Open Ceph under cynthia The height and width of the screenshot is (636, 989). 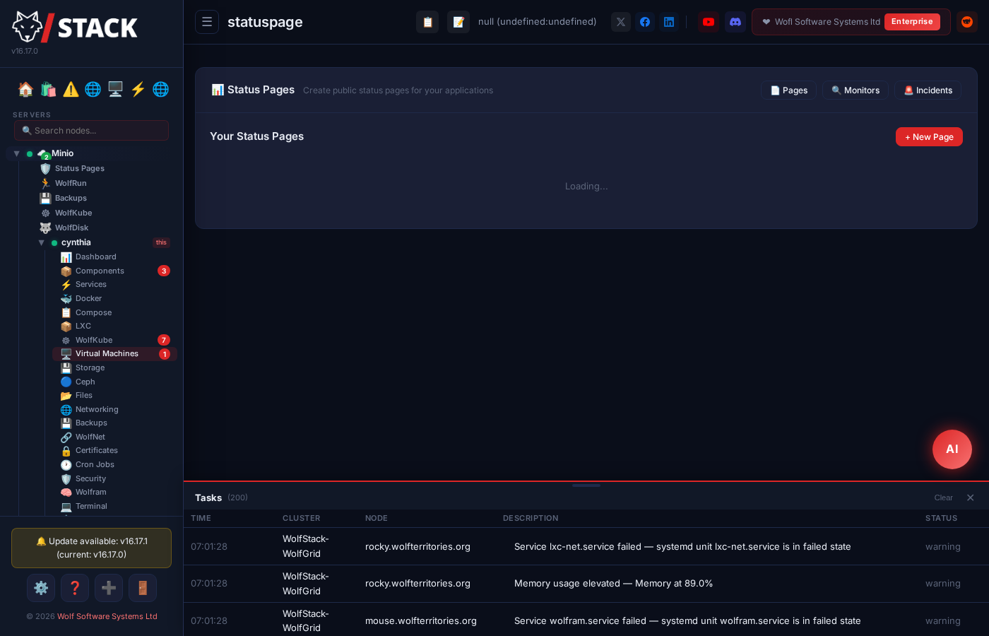click(x=85, y=382)
